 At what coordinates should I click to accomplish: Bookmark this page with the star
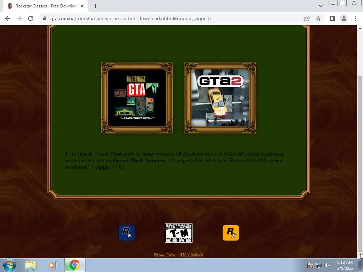click(318, 18)
